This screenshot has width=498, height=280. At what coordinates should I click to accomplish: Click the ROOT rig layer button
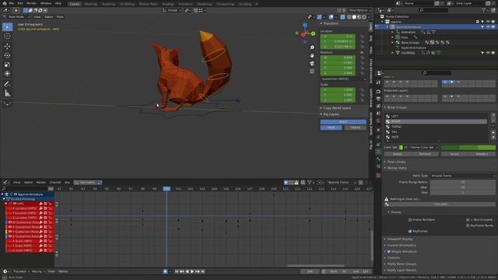pyautogui.click(x=343, y=122)
